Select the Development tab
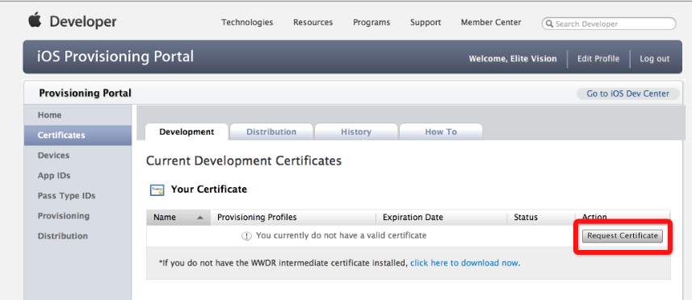This screenshot has width=692, height=300. (x=187, y=131)
